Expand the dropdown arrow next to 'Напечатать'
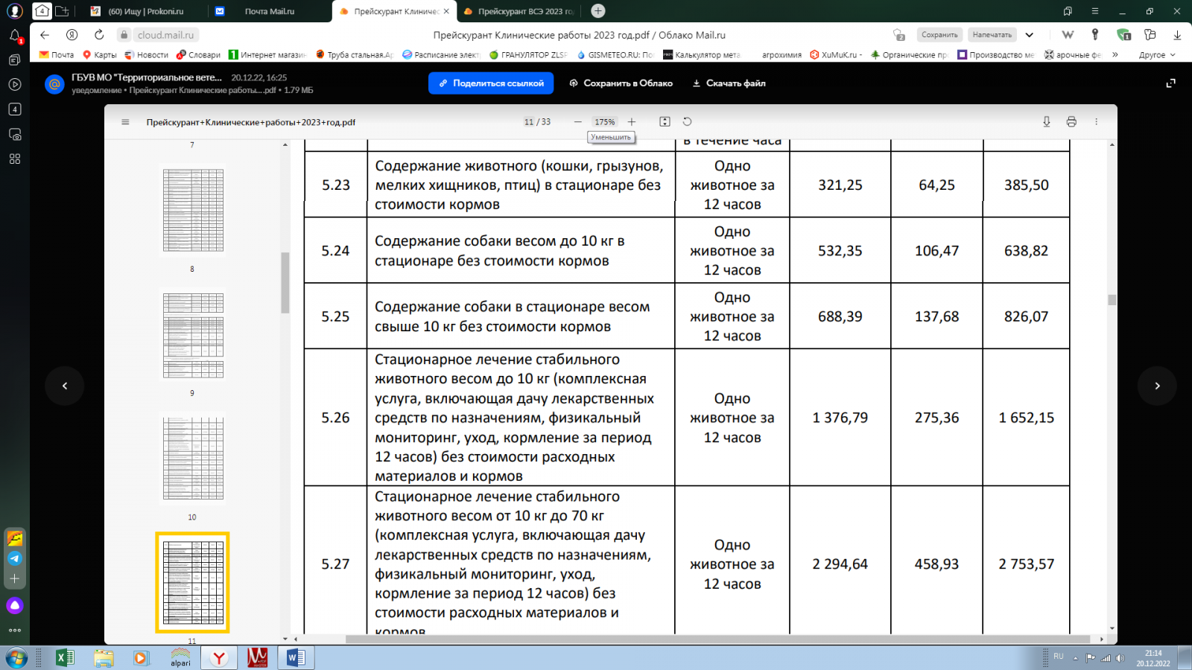1192x670 pixels. tap(1030, 35)
